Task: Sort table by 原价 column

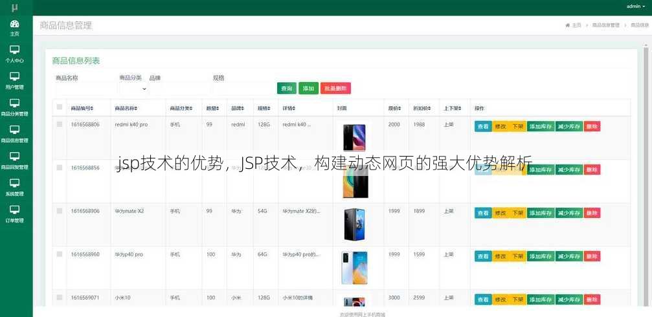Action: (x=394, y=108)
